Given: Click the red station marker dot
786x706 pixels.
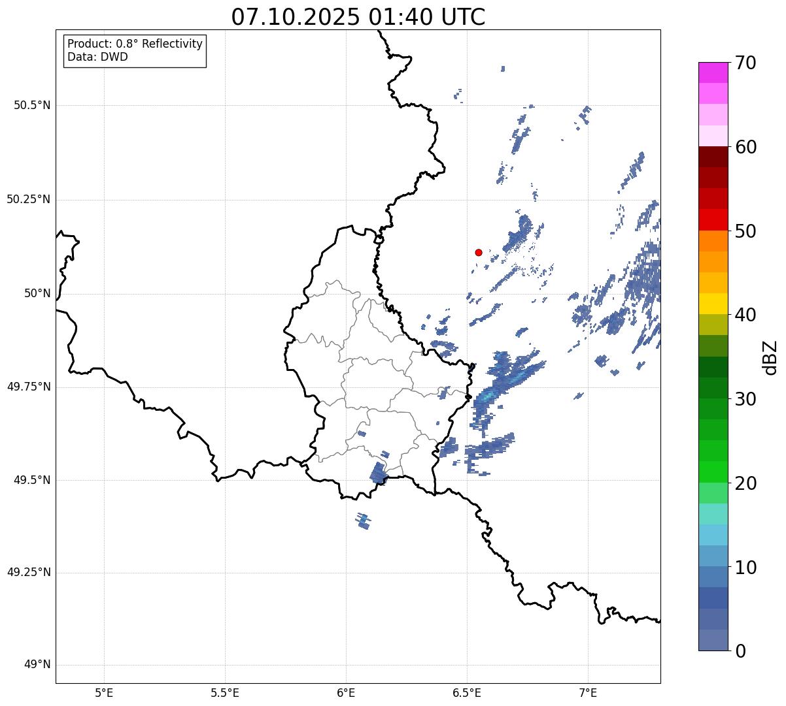Looking at the screenshot, I should (479, 252).
